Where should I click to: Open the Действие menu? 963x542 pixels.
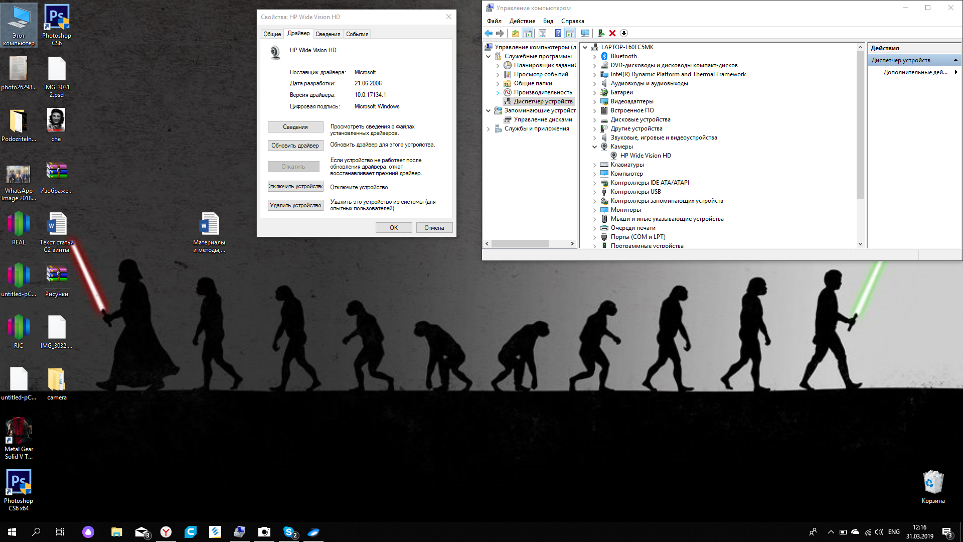pyautogui.click(x=522, y=21)
